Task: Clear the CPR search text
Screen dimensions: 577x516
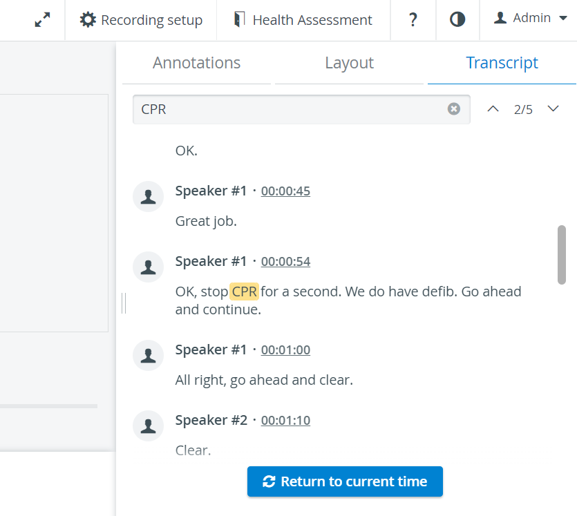Action: [x=454, y=109]
